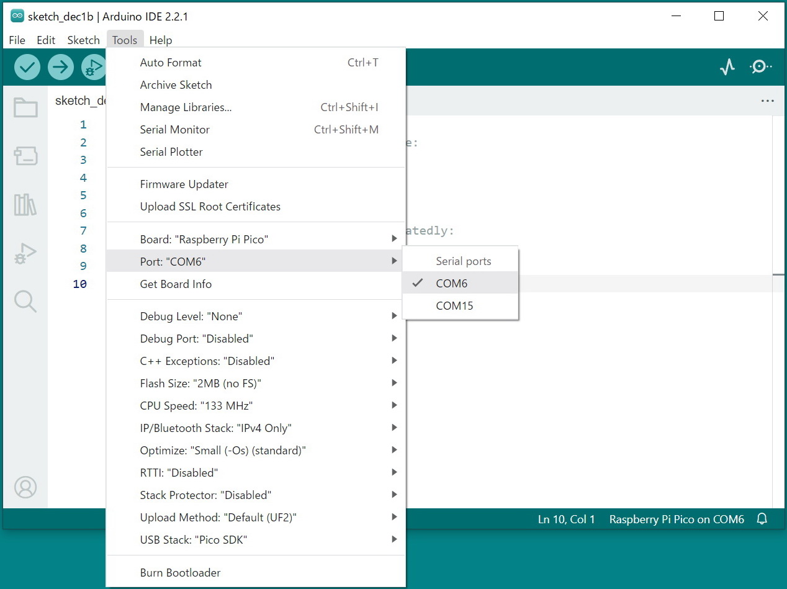Screen dimensions: 787x589
Task: Expand the Stack Protector submenu
Action: tap(256, 495)
